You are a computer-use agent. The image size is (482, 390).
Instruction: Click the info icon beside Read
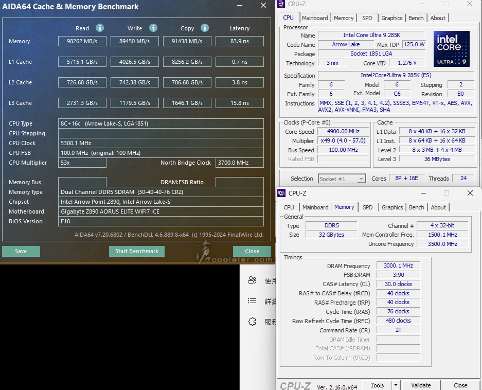click(x=100, y=28)
